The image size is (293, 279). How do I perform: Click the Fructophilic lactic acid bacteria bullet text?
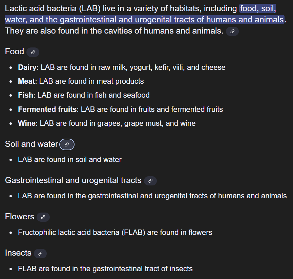click(115, 233)
